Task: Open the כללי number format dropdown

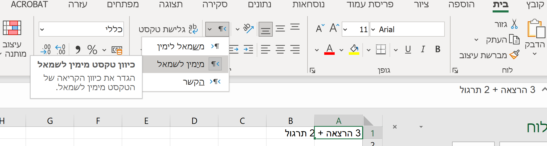Action: (x=42, y=29)
